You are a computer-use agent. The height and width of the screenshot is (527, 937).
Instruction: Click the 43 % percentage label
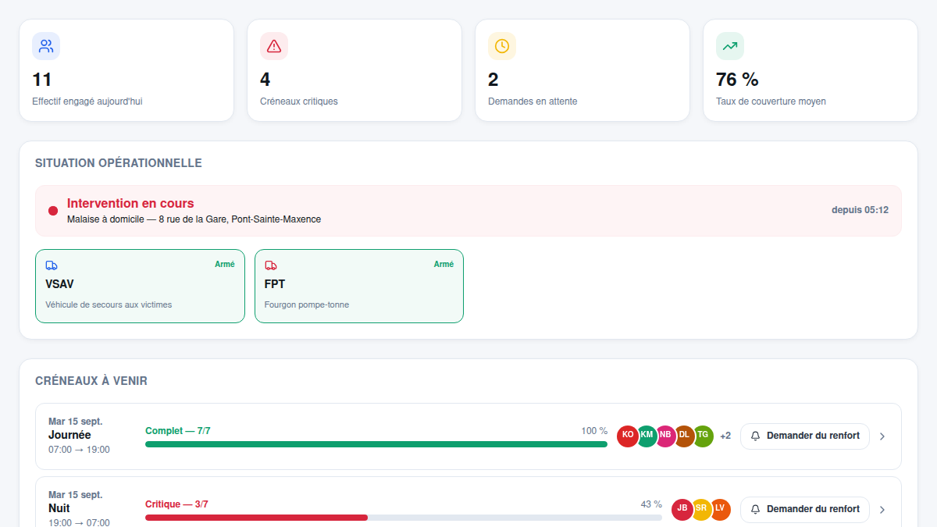pyautogui.click(x=651, y=504)
